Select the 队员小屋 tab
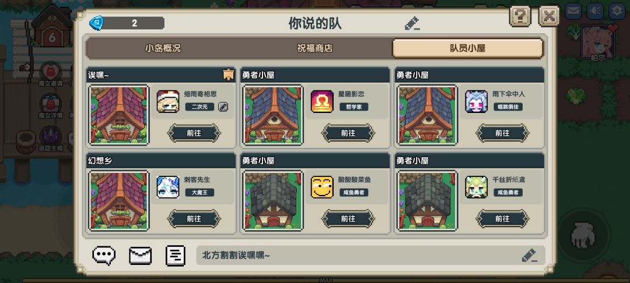Viewport: 630px width, 283px height. pyautogui.click(x=468, y=48)
